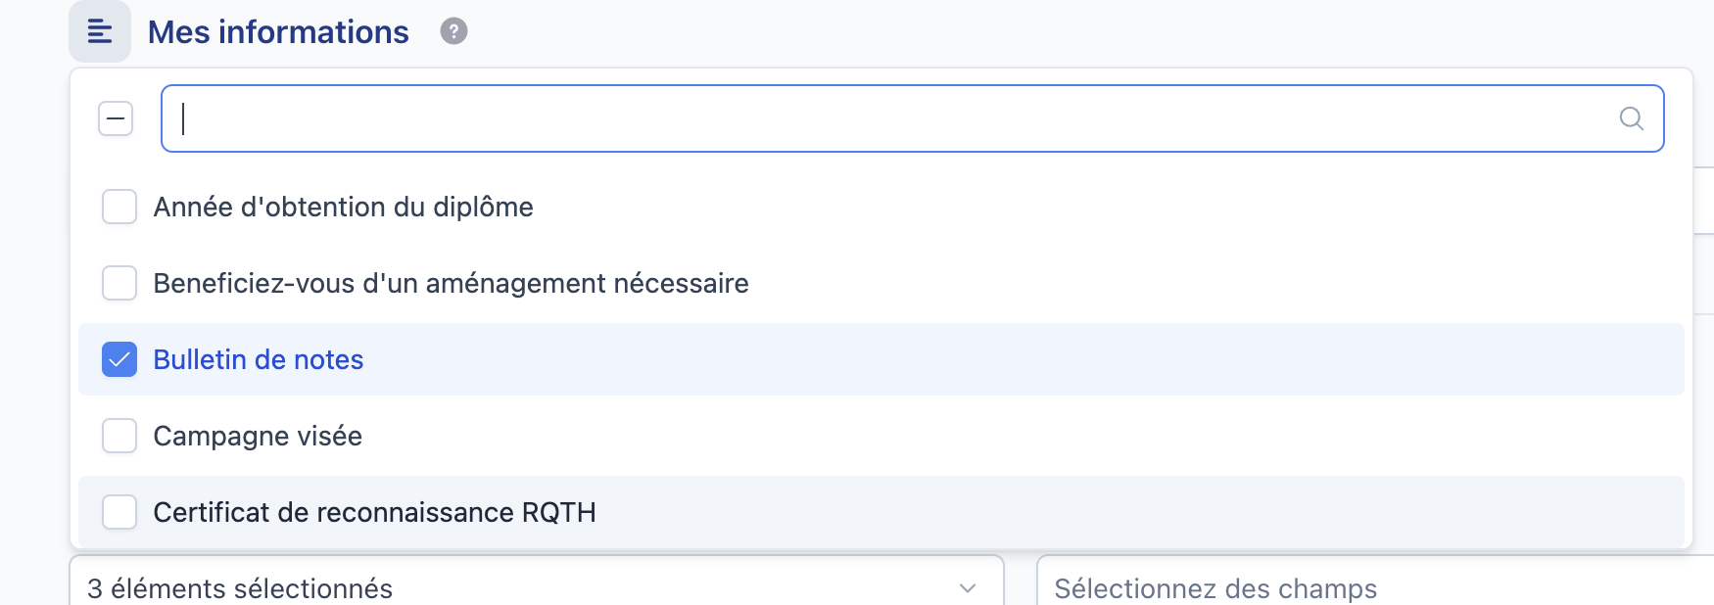Focus the options search input field
Image resolution: width=1714 pixels, height=605 pixels.
(x=912, y=118)
